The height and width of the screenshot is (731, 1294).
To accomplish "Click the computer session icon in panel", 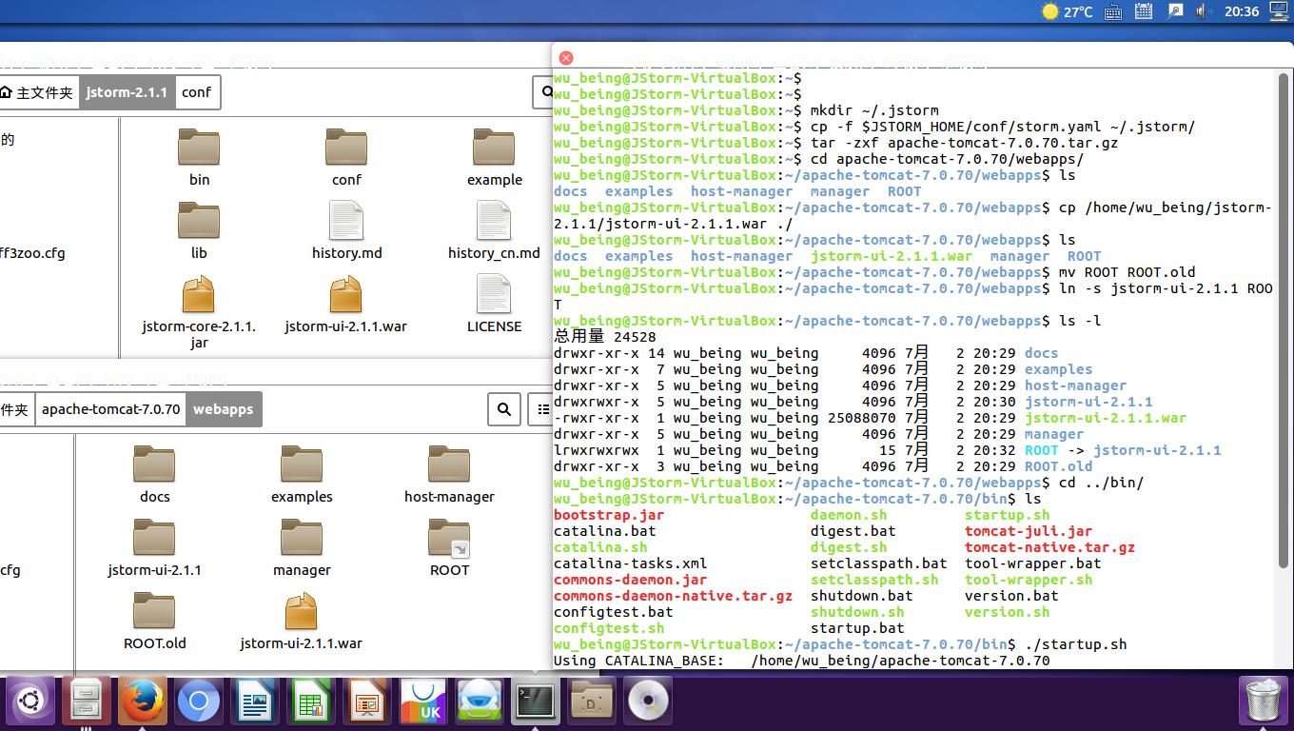I will click(x=1278, y=11).
